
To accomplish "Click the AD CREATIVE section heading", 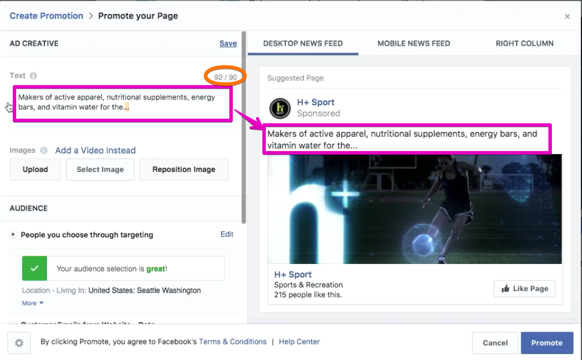I will coord(34,43).
